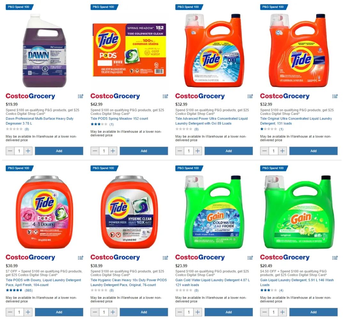345x320 pixels.
Task: Add Dawn Professional Degreaser to a list
Action: coord(81,96)
